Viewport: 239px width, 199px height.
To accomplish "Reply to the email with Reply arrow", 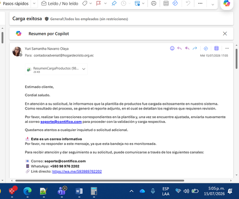I will (180, 48).
